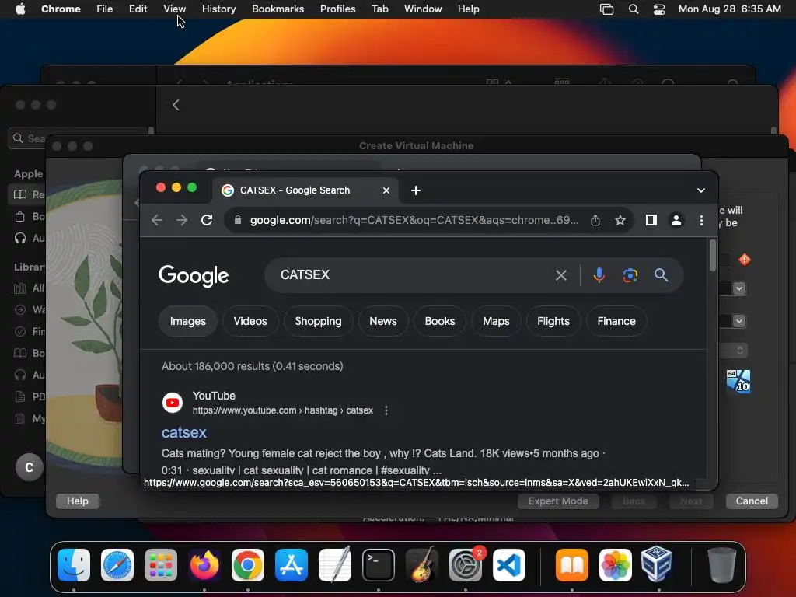Open the History menu
796x597 pixels.
(x=218, y=9)
